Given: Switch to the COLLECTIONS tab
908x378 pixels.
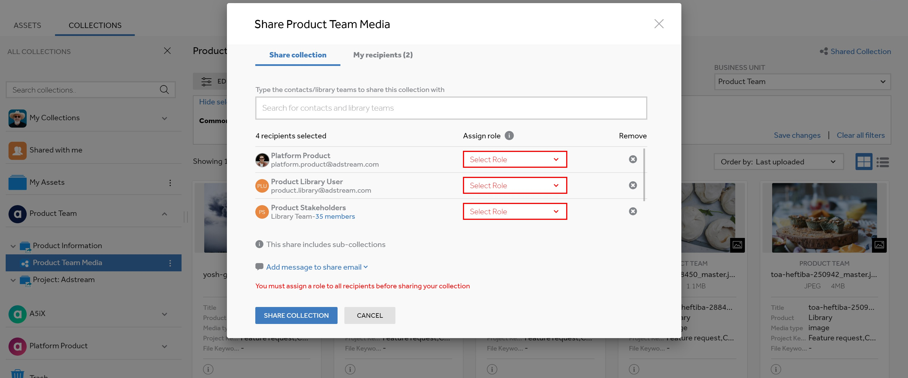Looking at the screenshot, I should point(95,25).
